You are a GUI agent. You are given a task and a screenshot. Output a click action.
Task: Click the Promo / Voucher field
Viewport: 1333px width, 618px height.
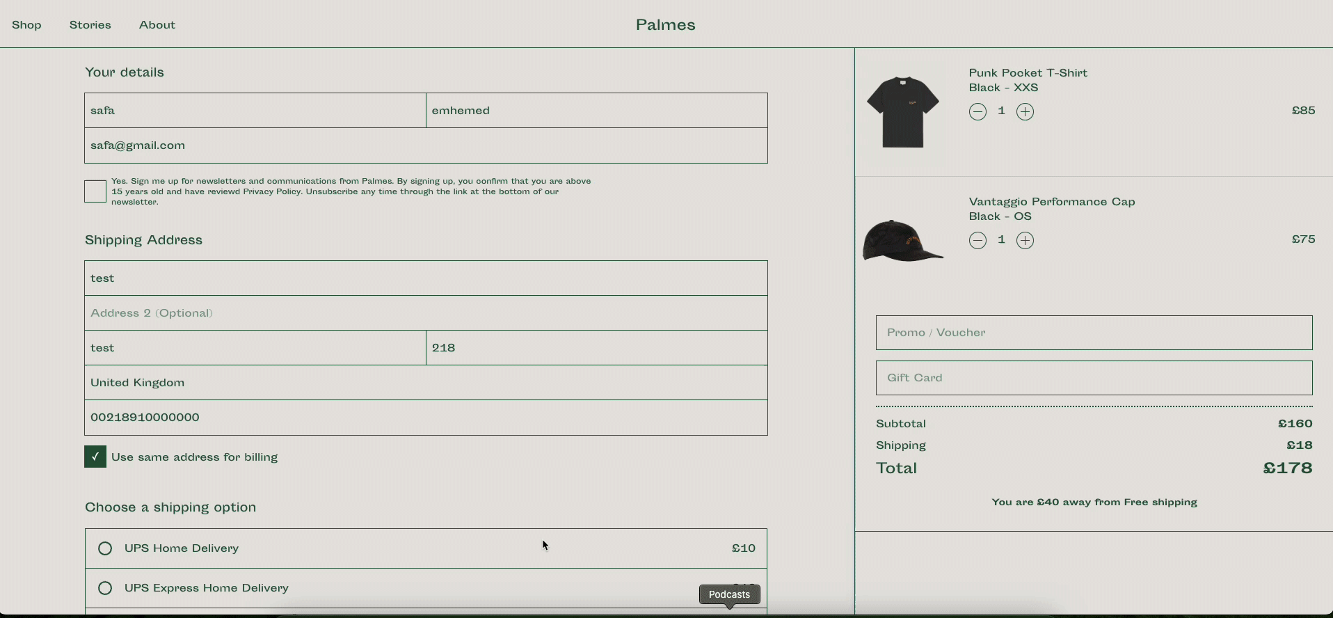(x=1094, y=333)
